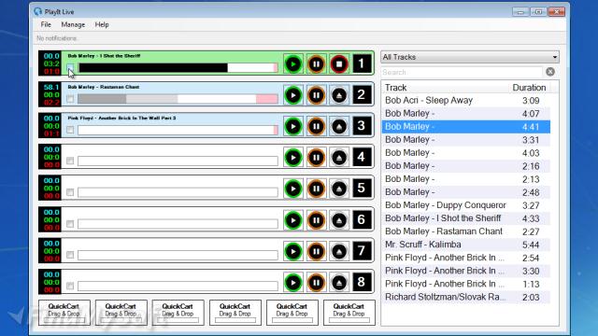Screen dimensions: 598x336
Task: Select the player 3 number button
Action: 362,126
